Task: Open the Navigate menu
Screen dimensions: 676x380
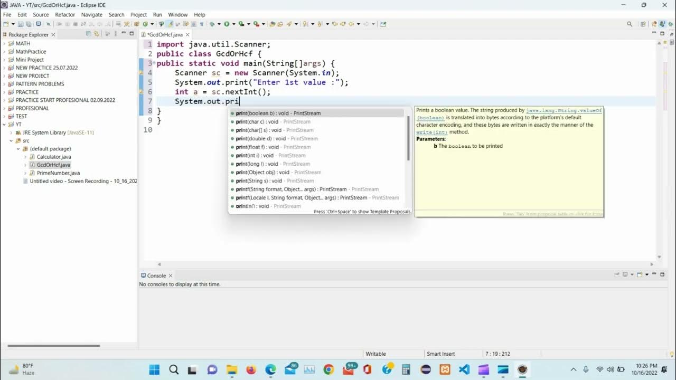Action: (92, 15)
